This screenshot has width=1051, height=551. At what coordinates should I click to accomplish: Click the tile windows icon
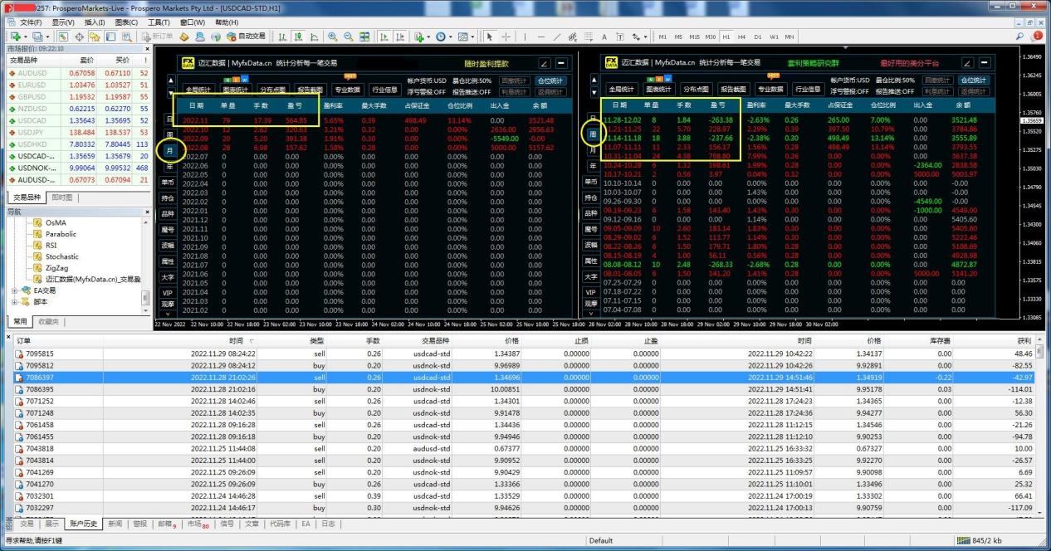pyautogui.click(x=364, y=37)
